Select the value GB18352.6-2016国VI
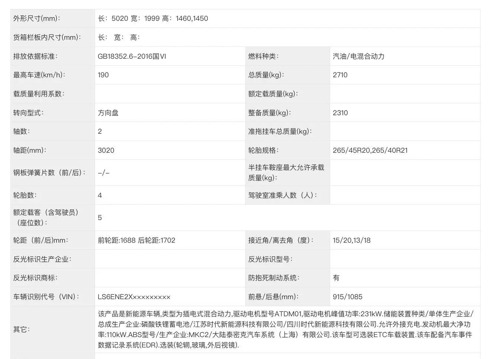This screenshot has height=359, width=491. coord(132,56)
